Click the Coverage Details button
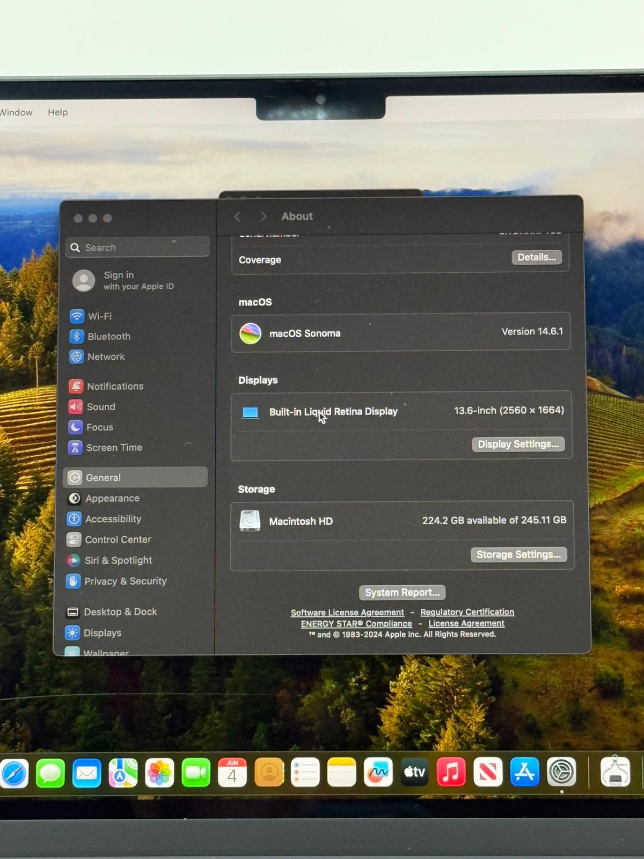 pos(537,257)
